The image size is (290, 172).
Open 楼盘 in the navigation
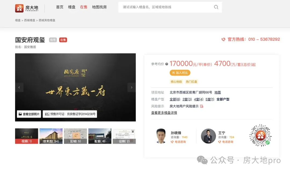coord(72,7)
